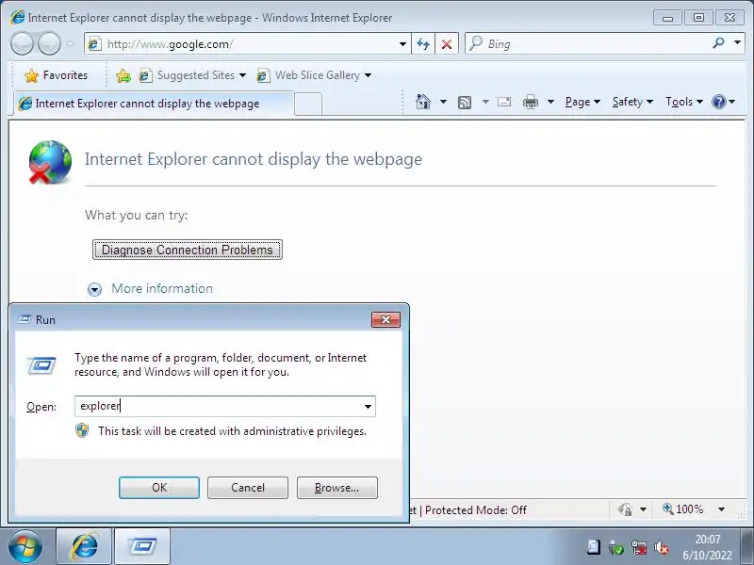Open the zoom level 100% button

(x=684, y=508)
